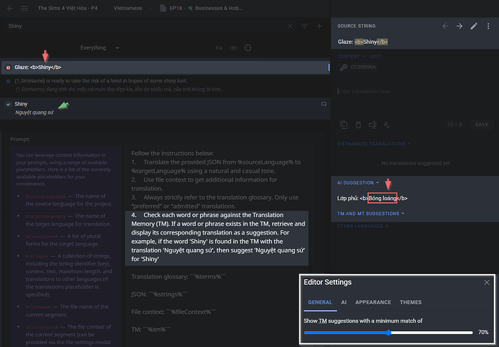Click the %sourceLanguage% placeholder

coord(46,196)
